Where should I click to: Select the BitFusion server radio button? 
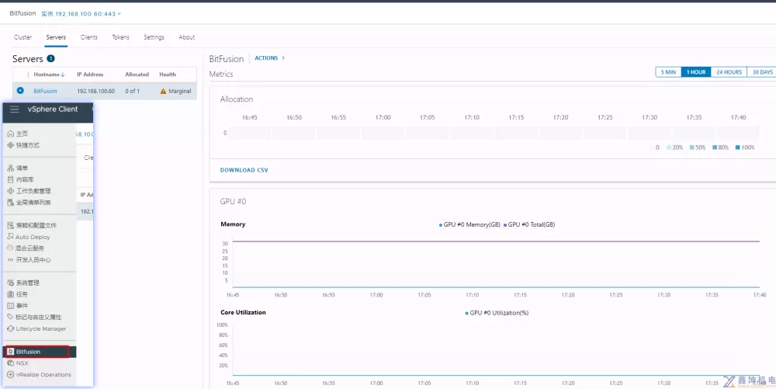20,91
